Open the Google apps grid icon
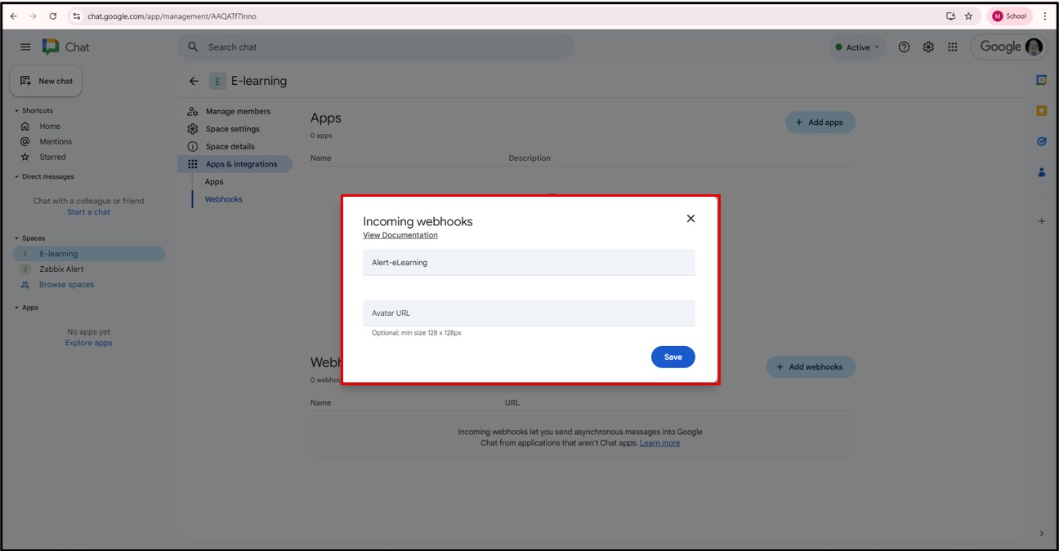This screenshot has width=1059, height=551. pos(952,47)
